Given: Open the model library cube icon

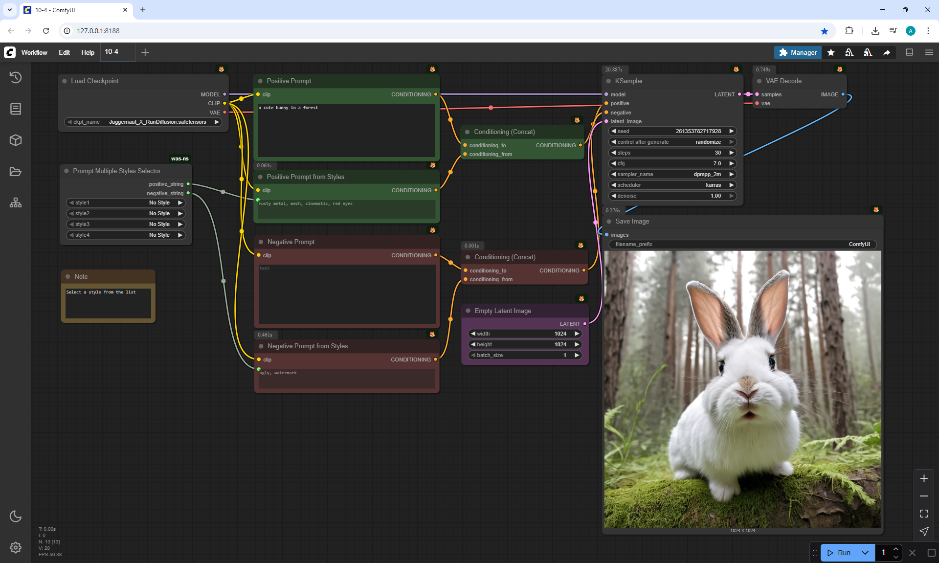Looking at the screenshot, I should pos(16,140).
